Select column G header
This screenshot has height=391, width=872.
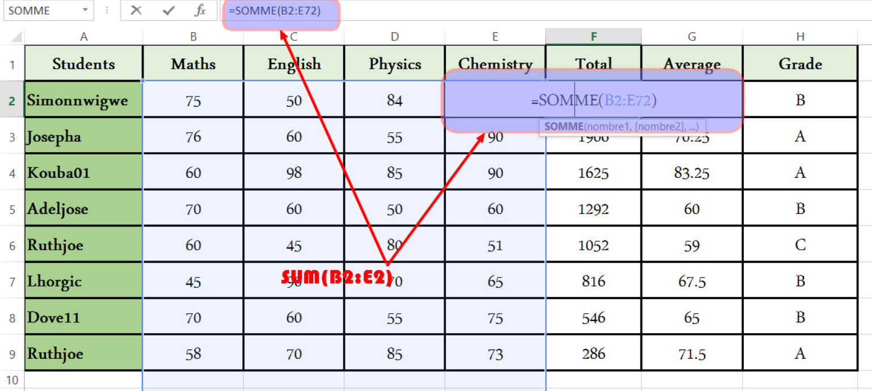(x=692, y=37)
